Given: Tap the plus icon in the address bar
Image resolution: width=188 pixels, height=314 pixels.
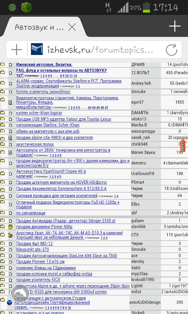Looking at the screenshot, I should pyautogui.click(x=16, y=49).
